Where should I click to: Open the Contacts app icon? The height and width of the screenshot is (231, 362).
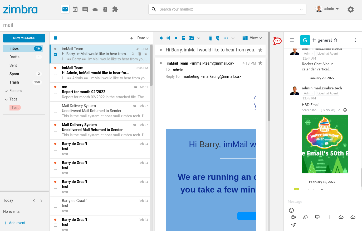(x=105, y=9)
